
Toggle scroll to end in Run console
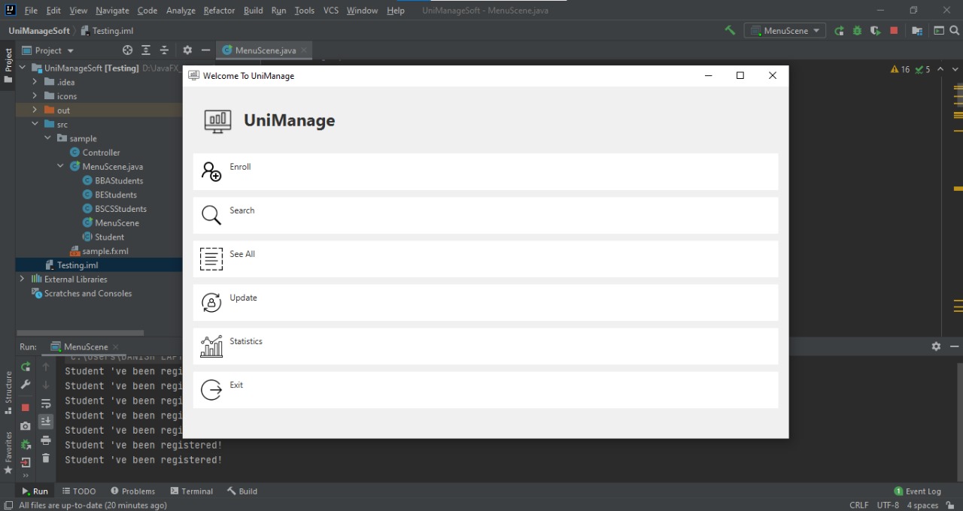(46, 422)
